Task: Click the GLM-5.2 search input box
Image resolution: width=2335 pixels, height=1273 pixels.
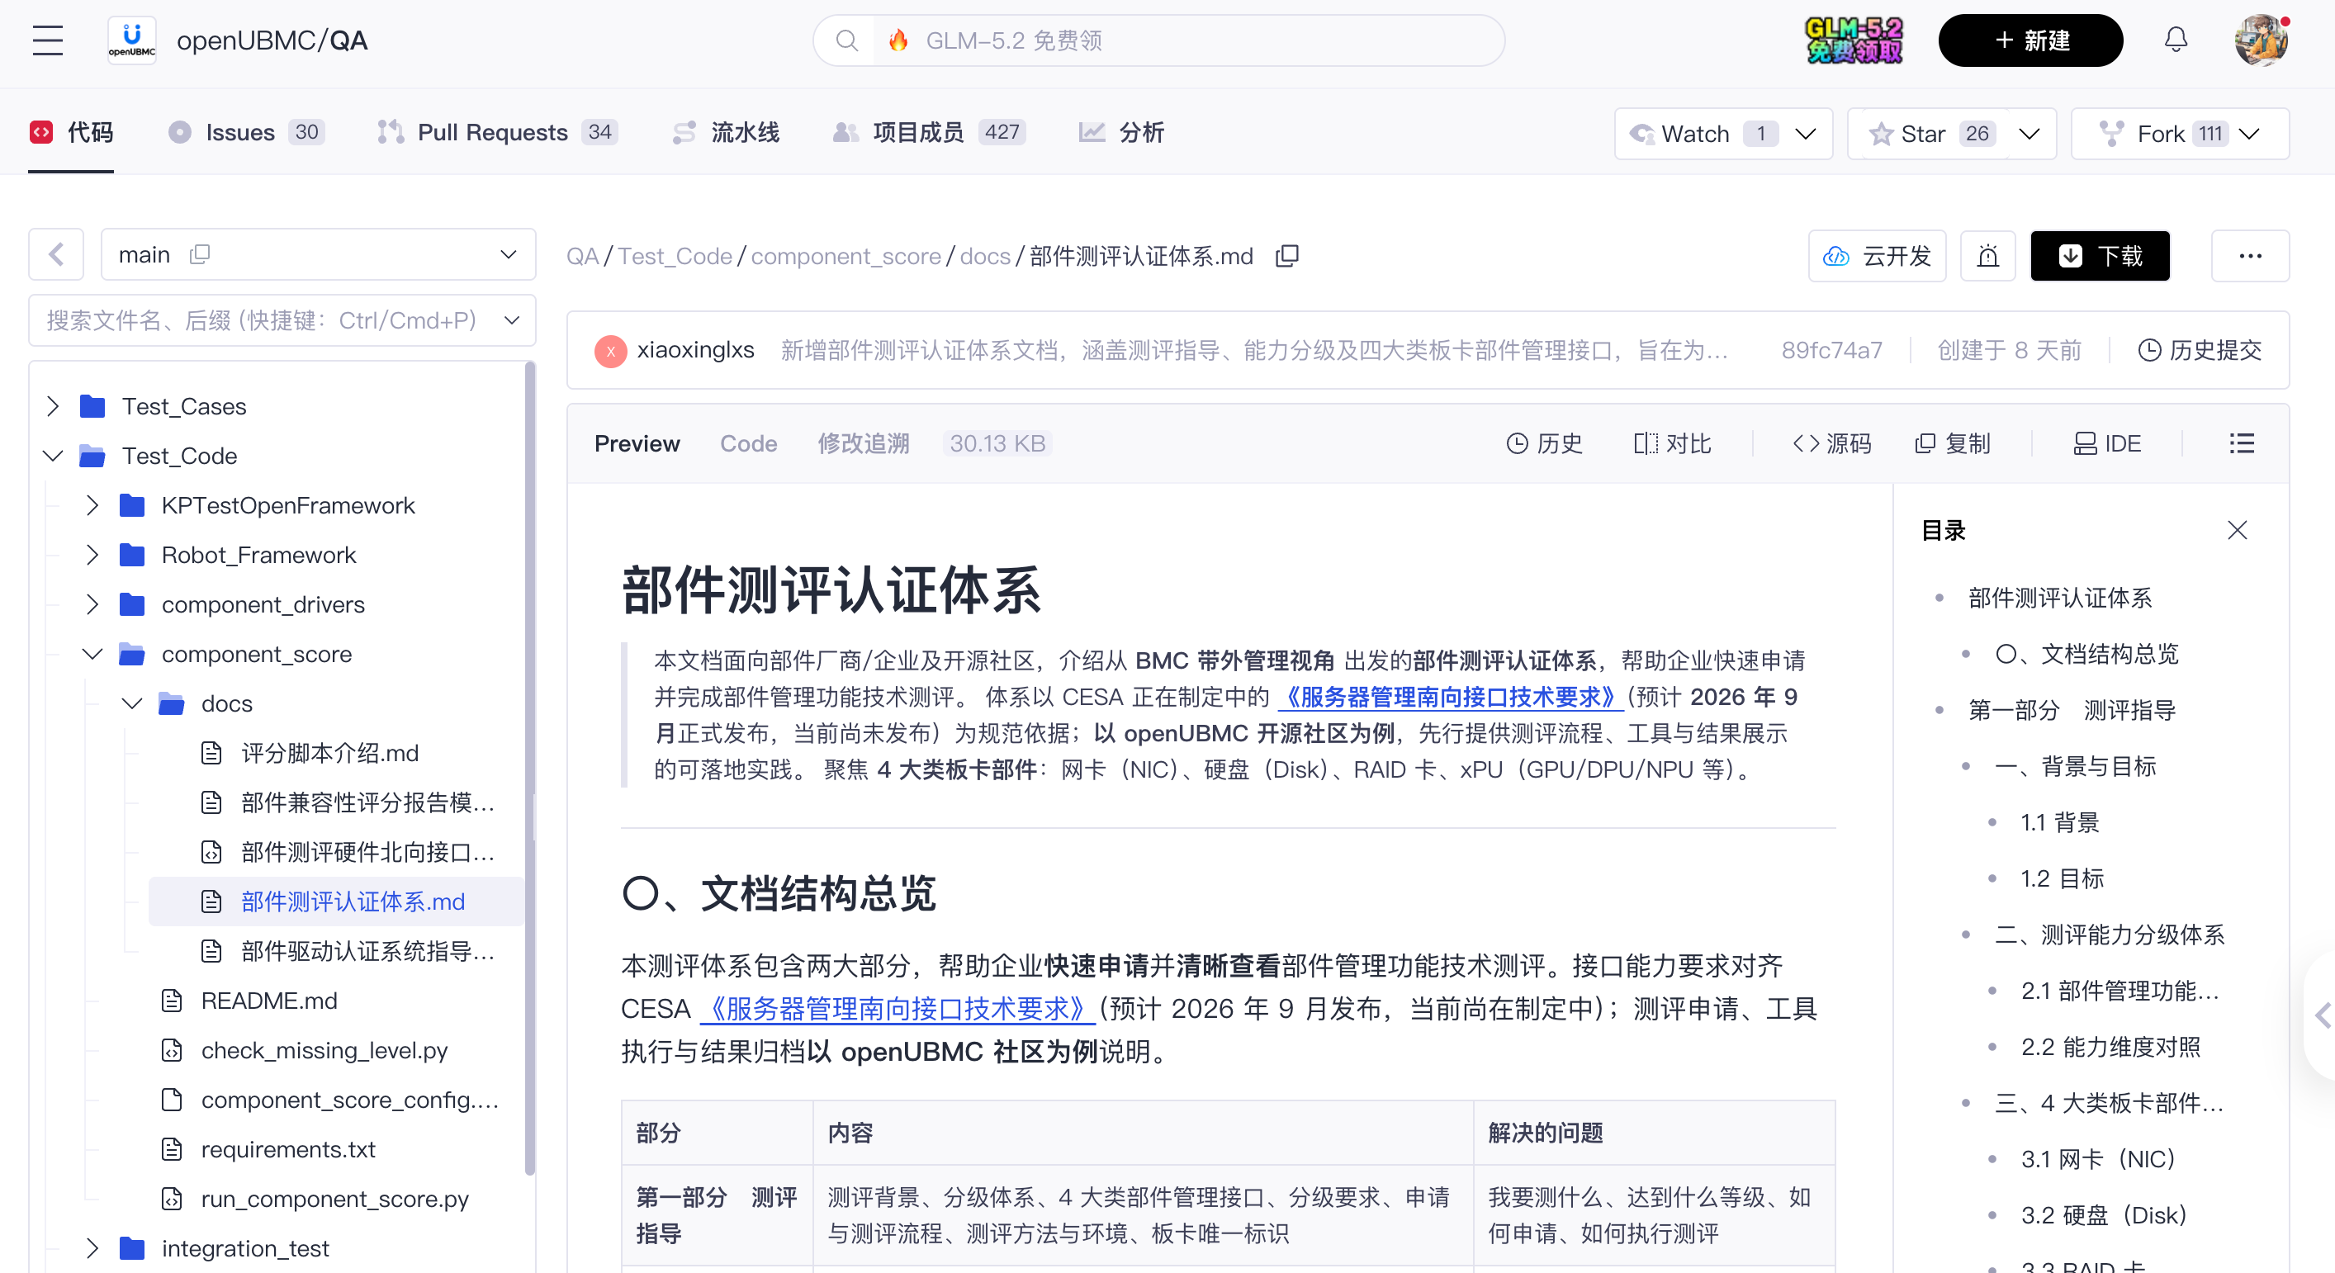Action: pos(1187,40)
